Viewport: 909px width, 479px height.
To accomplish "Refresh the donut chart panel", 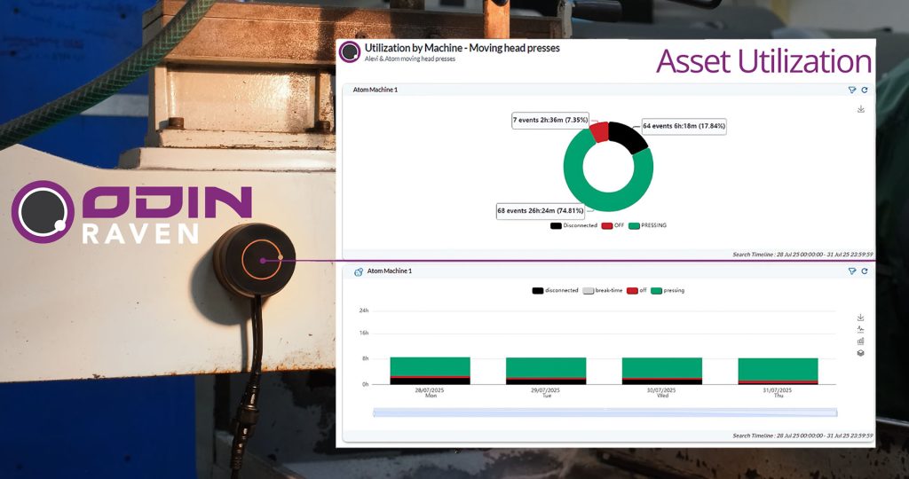I will (x=864, y=90).
